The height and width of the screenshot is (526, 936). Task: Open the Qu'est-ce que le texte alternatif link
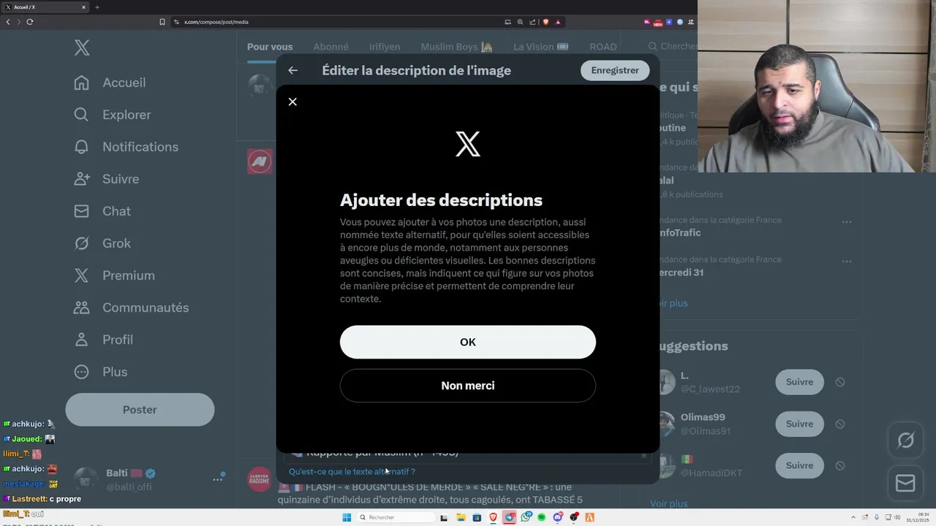(352, 472)
